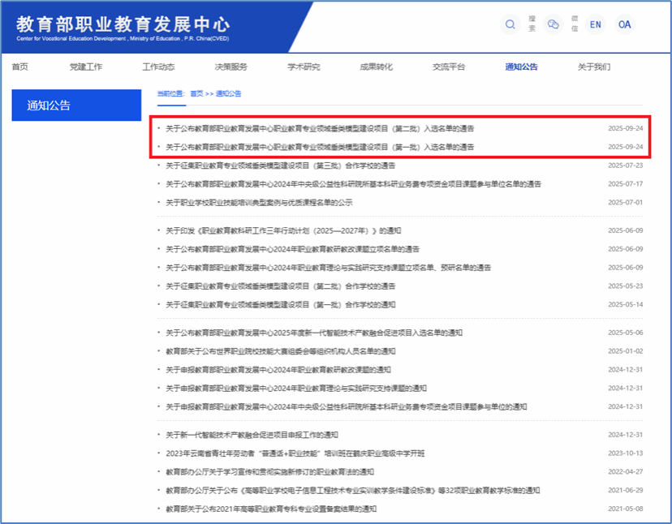Open the 第二批 入选名单 notice dated 2025-09-24
This screenshot has height=524, width=672.
[320, 129]
